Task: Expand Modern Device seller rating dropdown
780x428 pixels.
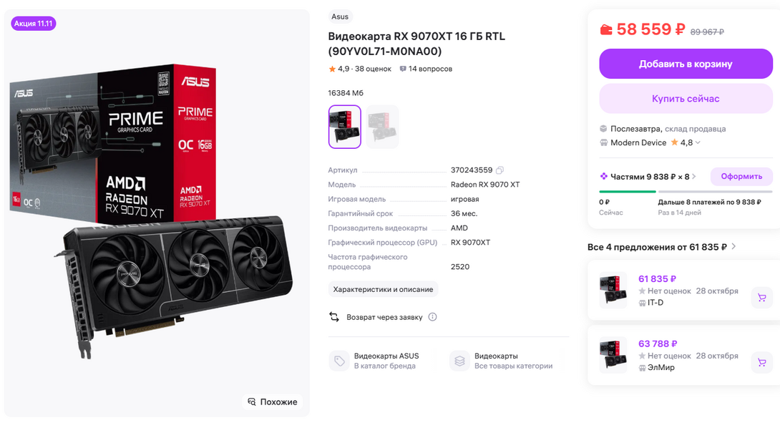Action: click(x=698, y=143)
